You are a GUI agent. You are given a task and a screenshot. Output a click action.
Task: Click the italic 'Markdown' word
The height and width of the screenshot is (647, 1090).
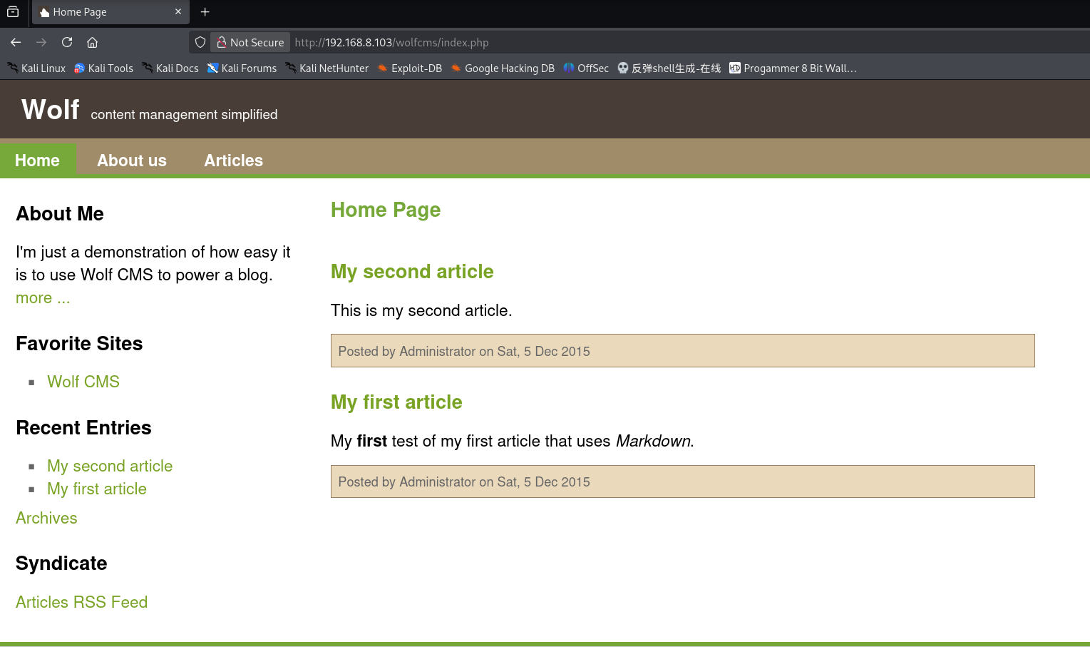pyautogui.click(x=653, y=441)
